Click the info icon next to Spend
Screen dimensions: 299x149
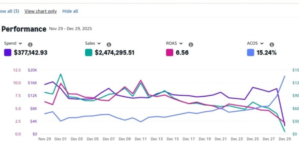pyautogui.click(x=30, y=45)
